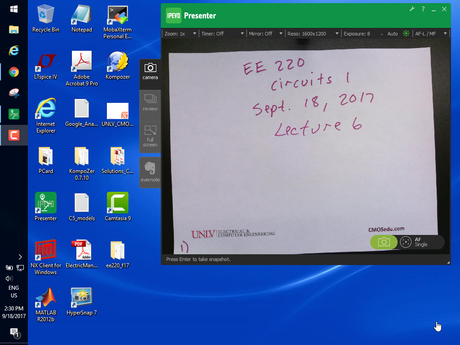Launch MATLAB R2012b shortcut
This screenshot has width=460, height=345.
click(46, 305)
